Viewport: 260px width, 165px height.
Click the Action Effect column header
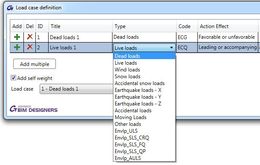tap(228, 26)
